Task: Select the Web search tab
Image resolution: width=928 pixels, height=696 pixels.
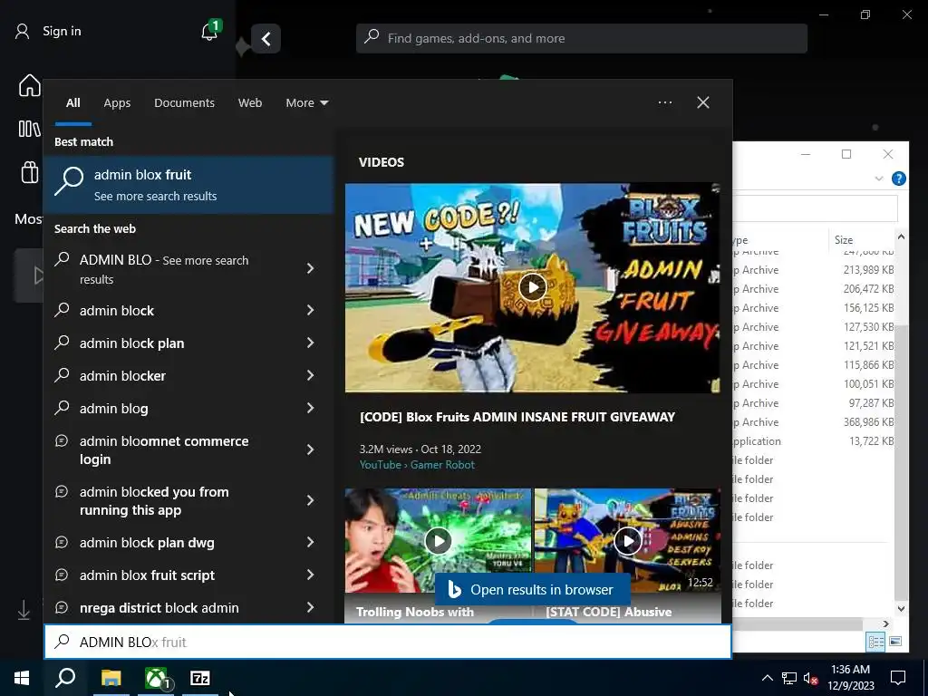Action: coord(250,103)
